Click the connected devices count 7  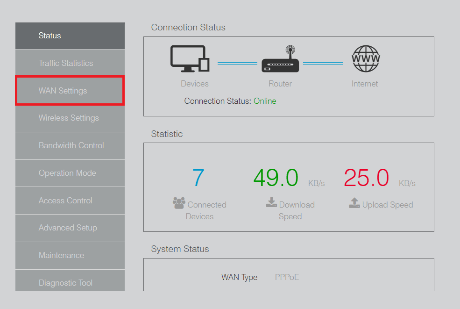tap(198, 178)
